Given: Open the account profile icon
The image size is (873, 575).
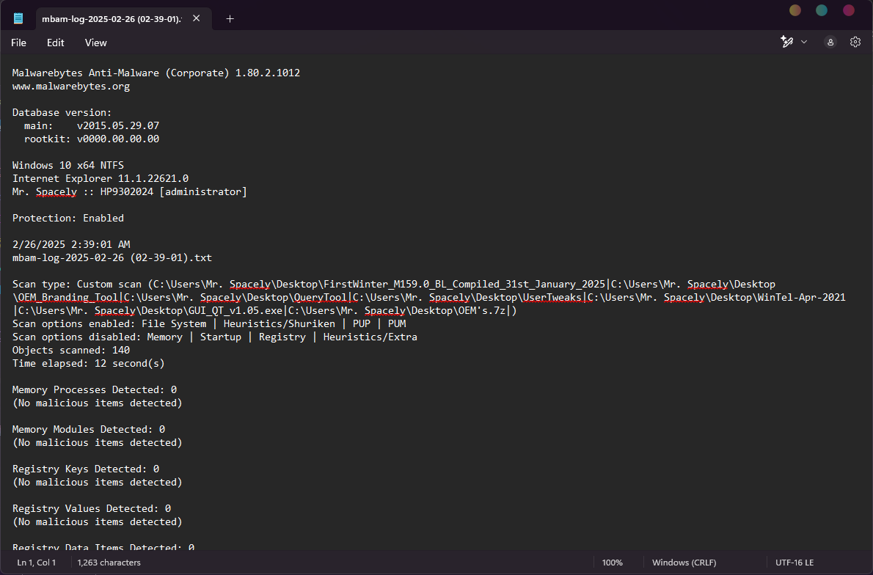Looking at the screenshot, I should (x=830, y=42).
